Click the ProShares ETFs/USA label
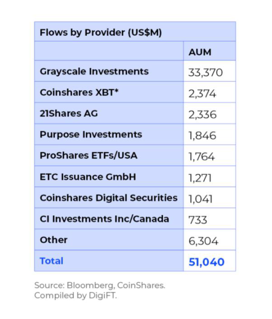Viewport: 272px width, 319px height. [88, 156]
